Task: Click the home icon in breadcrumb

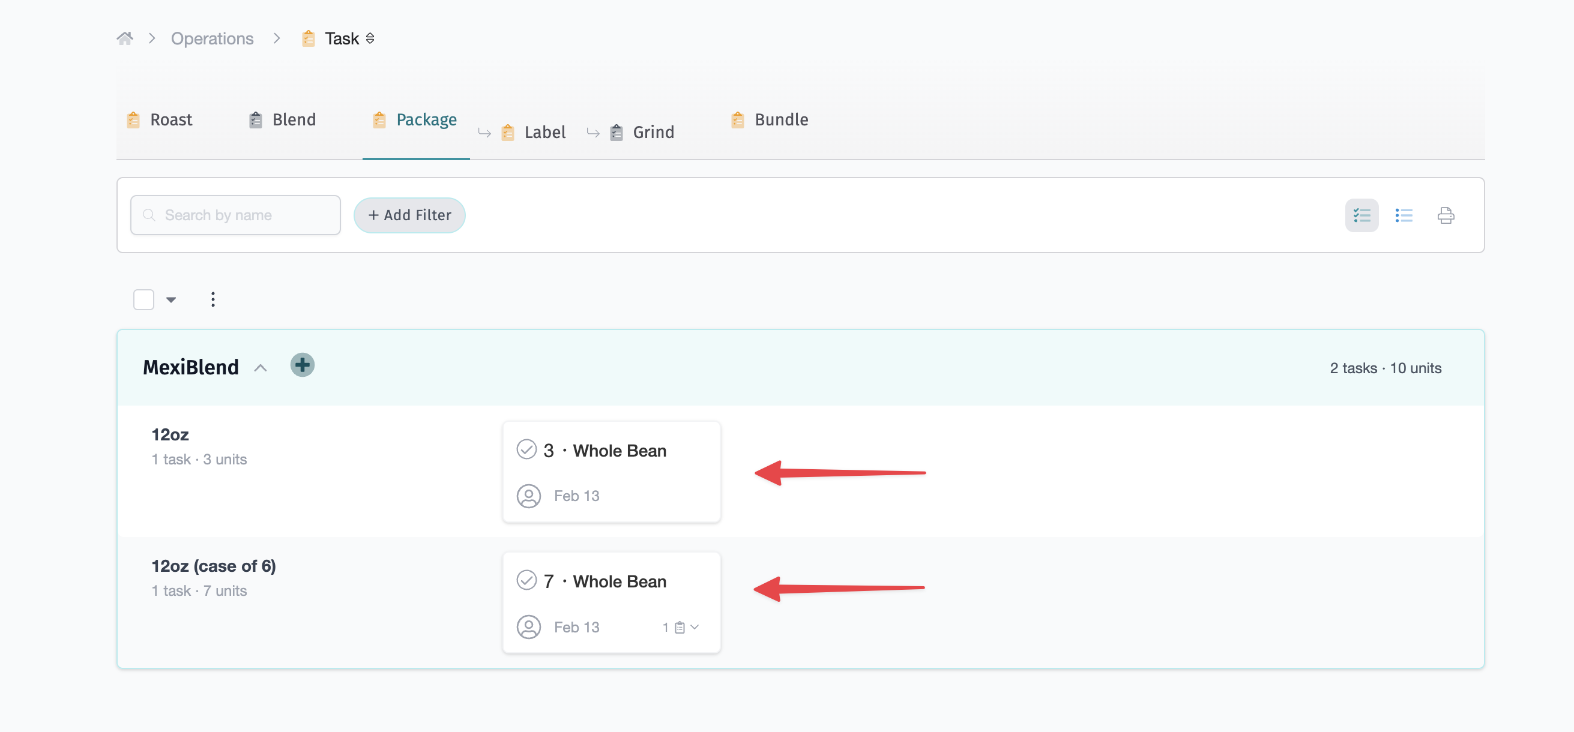Action: (125, 38)
